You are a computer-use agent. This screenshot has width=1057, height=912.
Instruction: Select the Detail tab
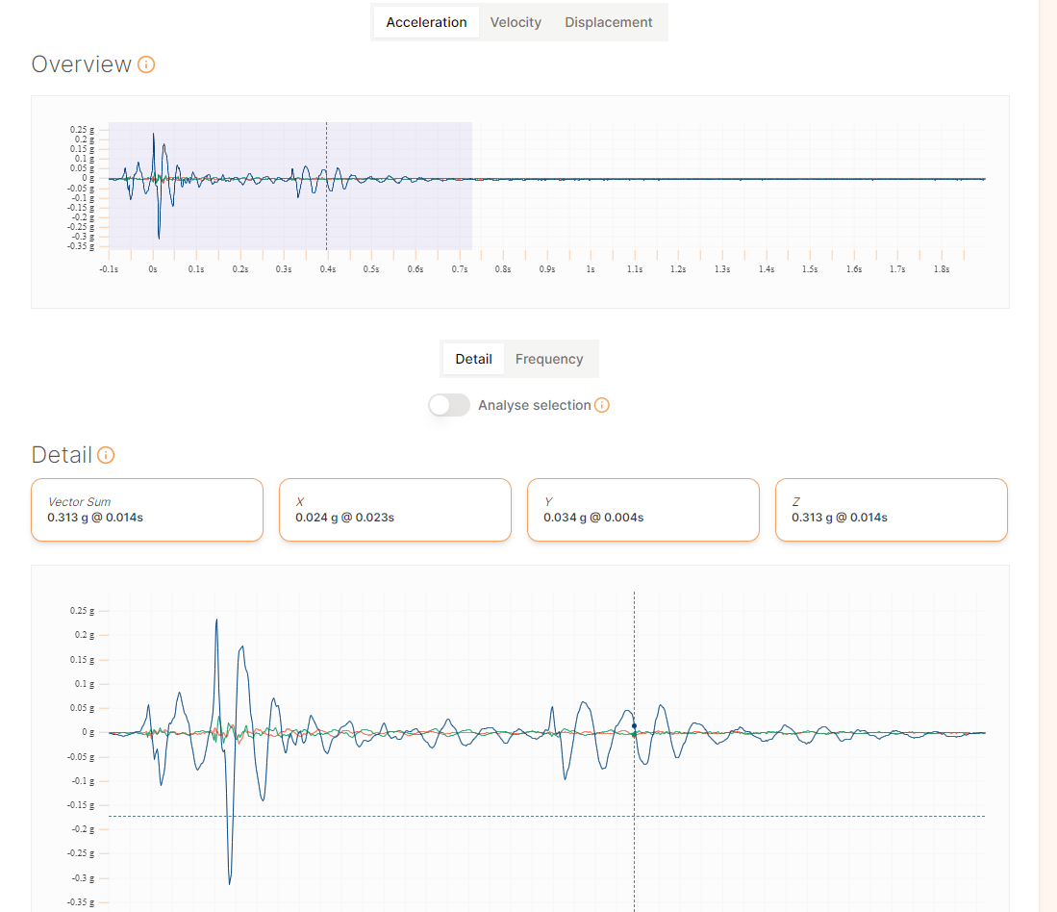click(x=473, y=359)
